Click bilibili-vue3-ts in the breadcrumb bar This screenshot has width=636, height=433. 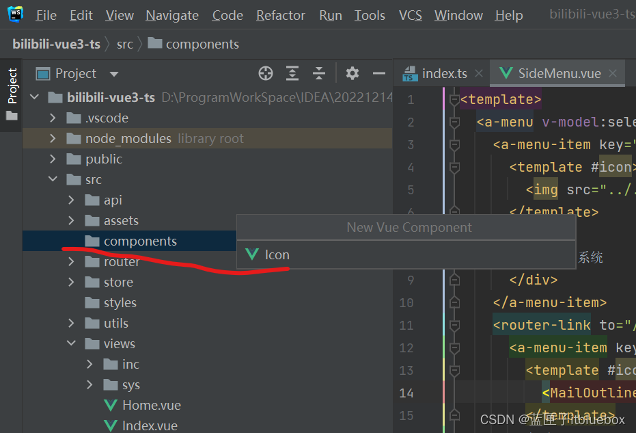pyautogui.click(x=56, y=44)
